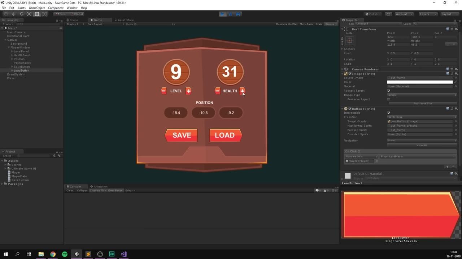Select the Rect Transform tool
Screen dimensions: 462x259
(x=37, y=14)
